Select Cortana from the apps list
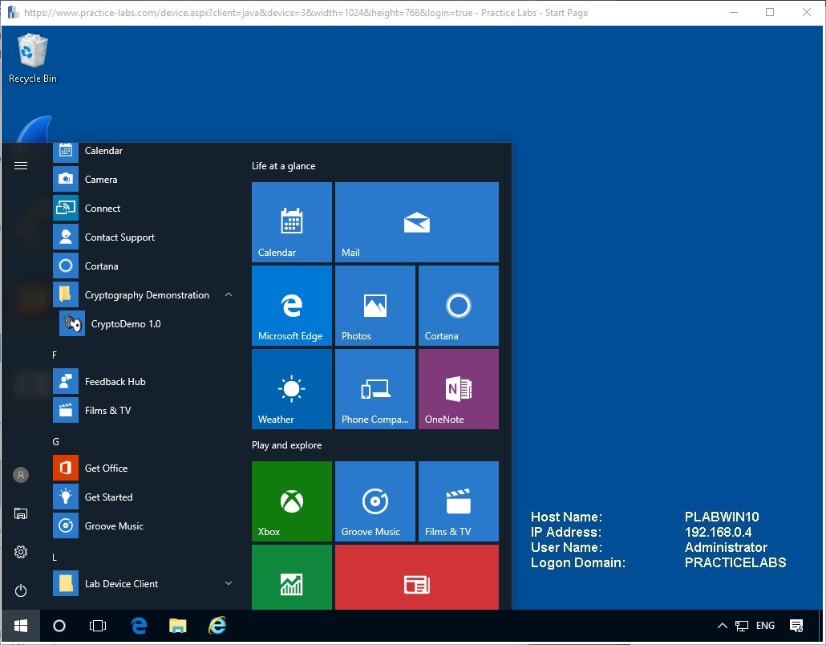 101,266
